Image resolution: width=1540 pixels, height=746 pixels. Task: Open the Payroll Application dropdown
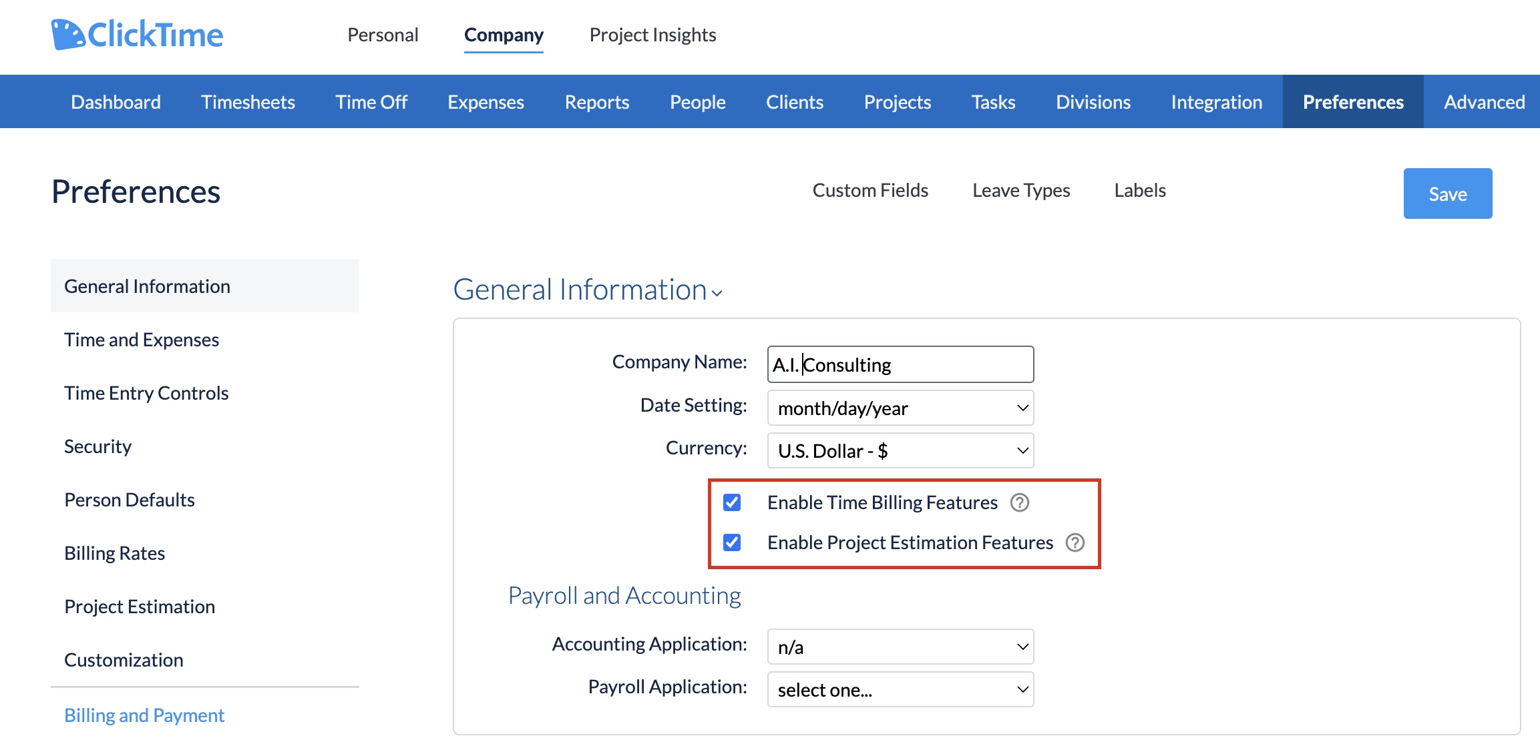[900, 689]
